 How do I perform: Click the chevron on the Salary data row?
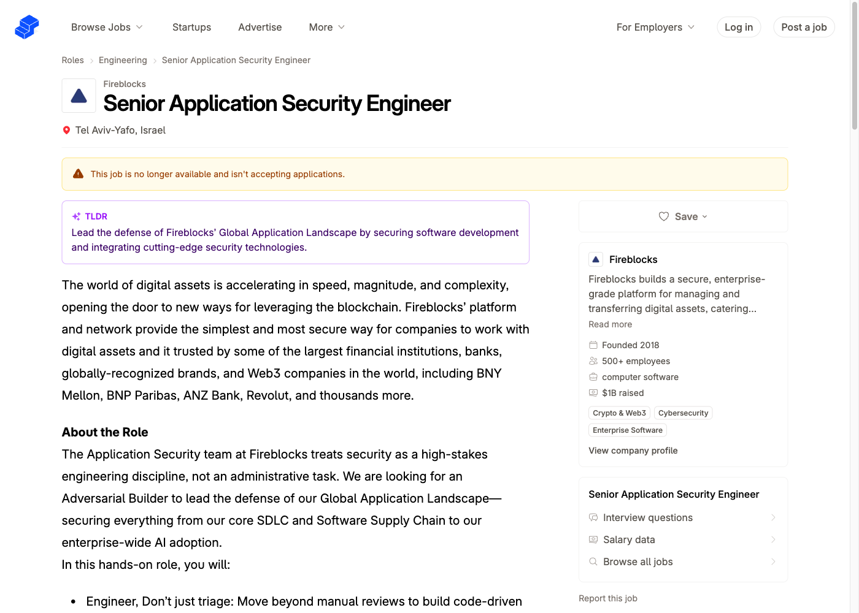click(x=773, y=539)
